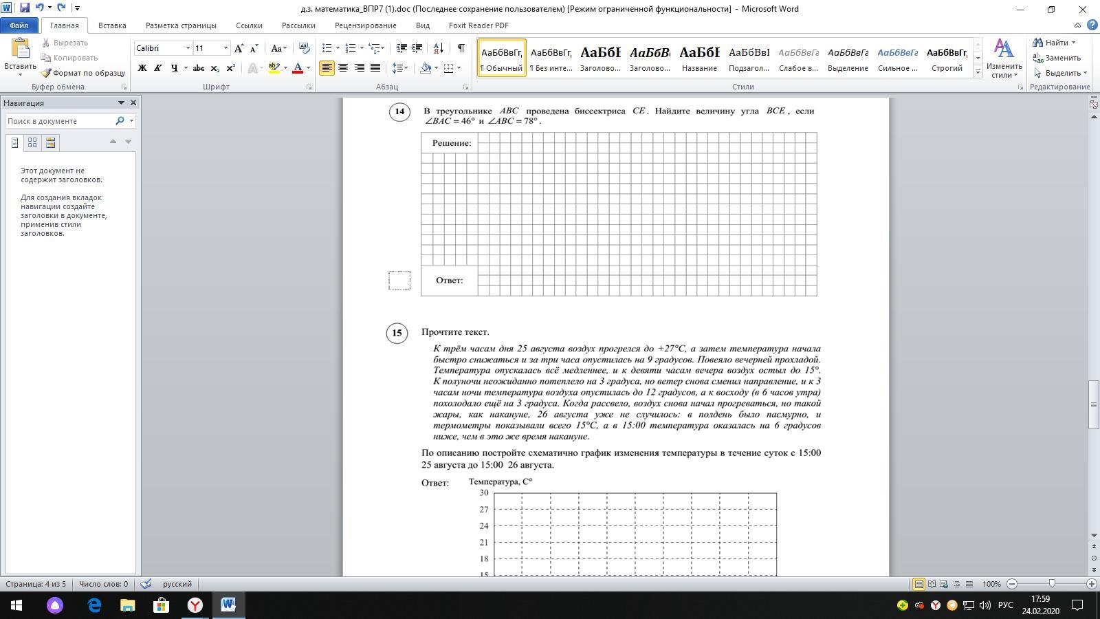
Task: Browse pages tab in Navigation pane
Action: pyautogui.click(x=32, y=142)
